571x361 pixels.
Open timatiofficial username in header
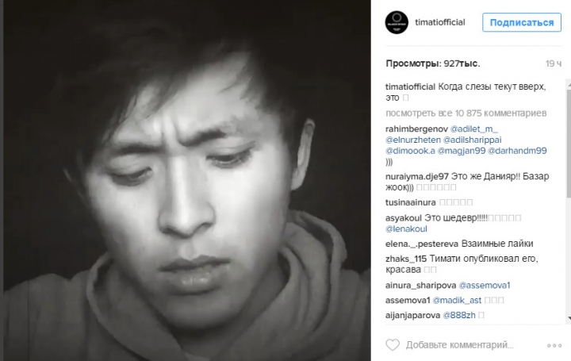(x=440, y=22)
